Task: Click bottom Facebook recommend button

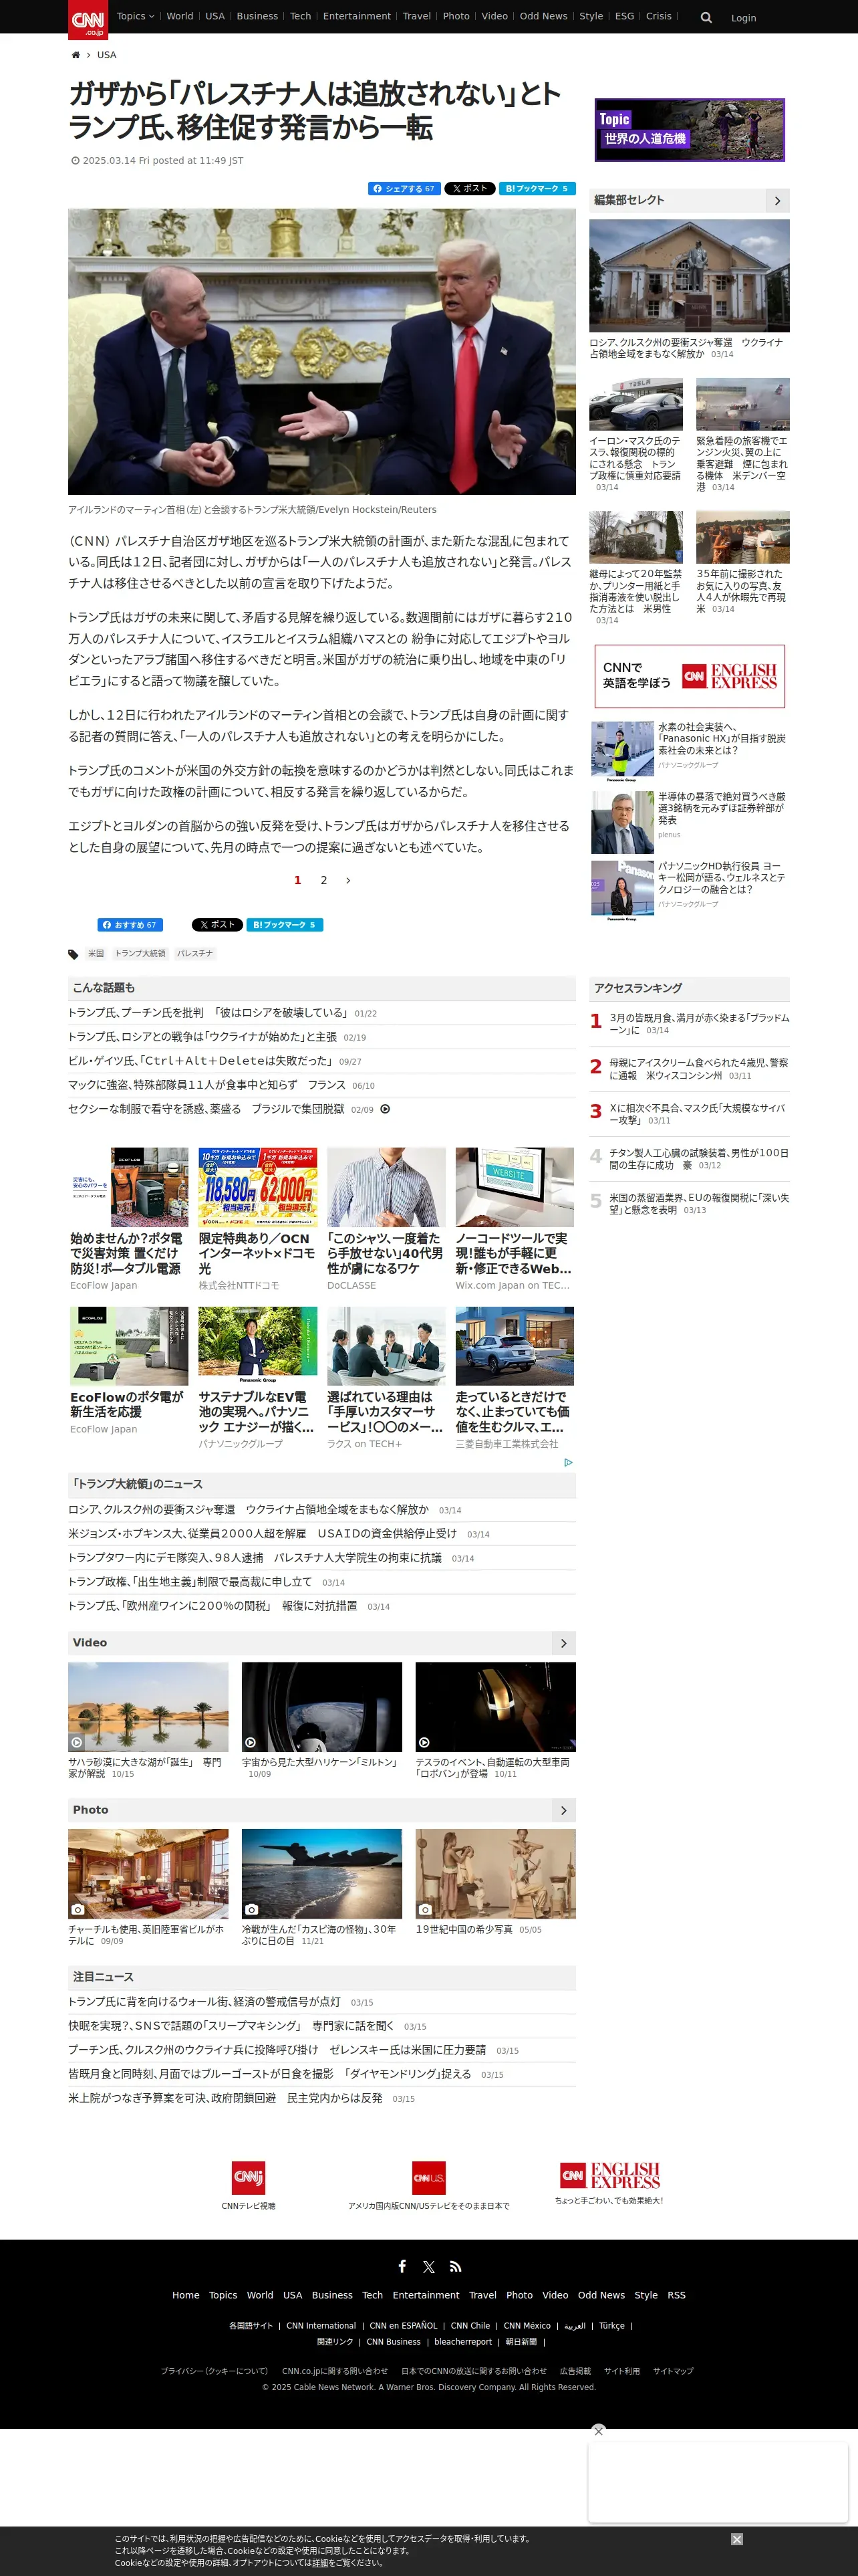Action: click(130, 925)
